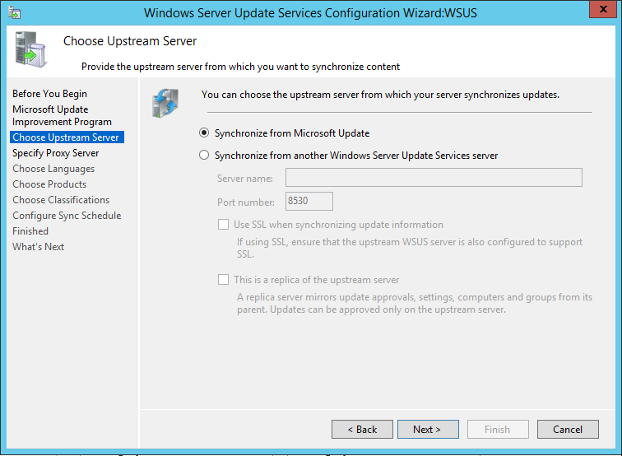This screenshot has width=622, height=456.
Task: Click the Next button
Action: click(x=428, y=430)
